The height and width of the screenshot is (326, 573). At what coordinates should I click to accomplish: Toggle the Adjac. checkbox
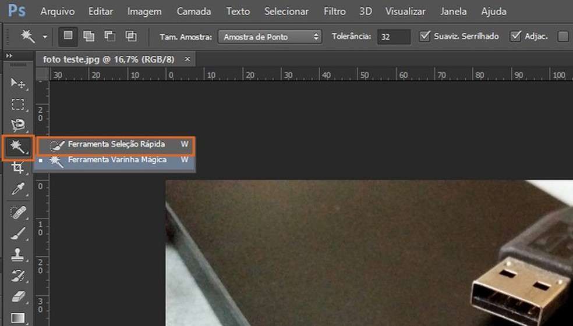515,36
